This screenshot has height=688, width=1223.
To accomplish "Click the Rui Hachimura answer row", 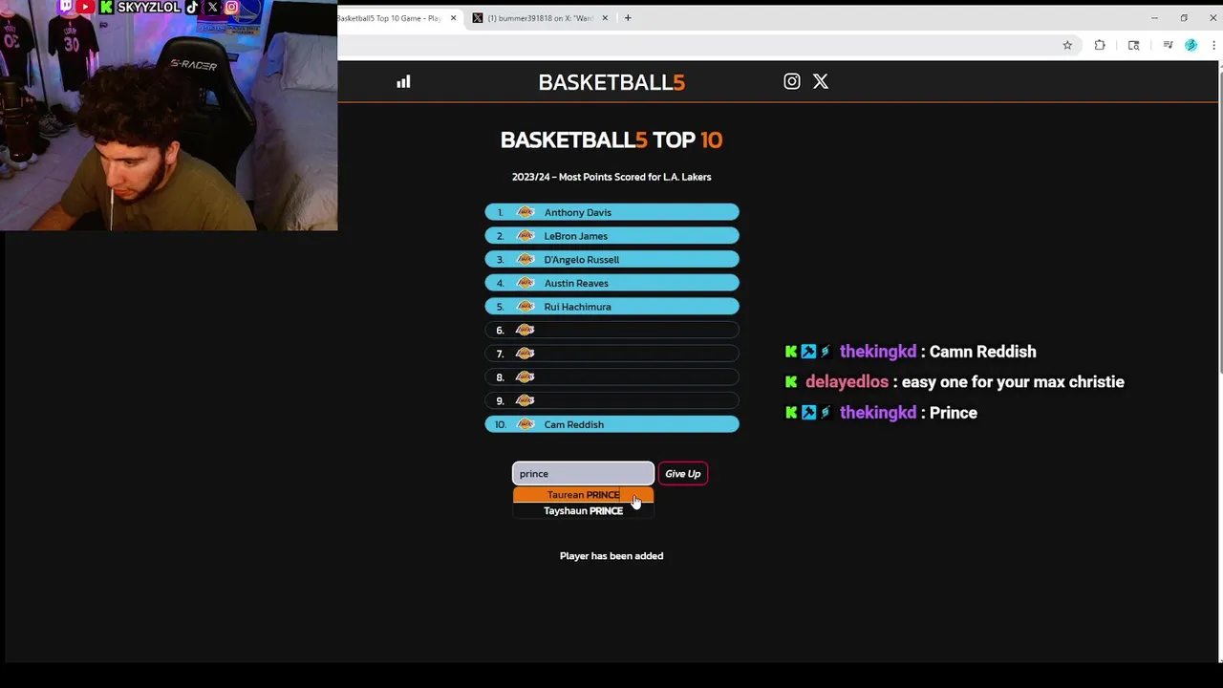I will coord(611,307).
